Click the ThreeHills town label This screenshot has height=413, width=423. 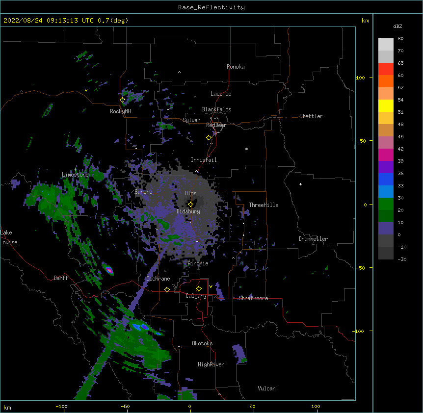(x=264, y=205)
